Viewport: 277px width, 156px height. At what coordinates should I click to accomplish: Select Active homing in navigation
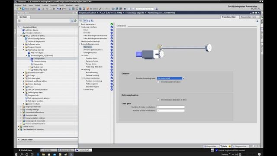91,72
